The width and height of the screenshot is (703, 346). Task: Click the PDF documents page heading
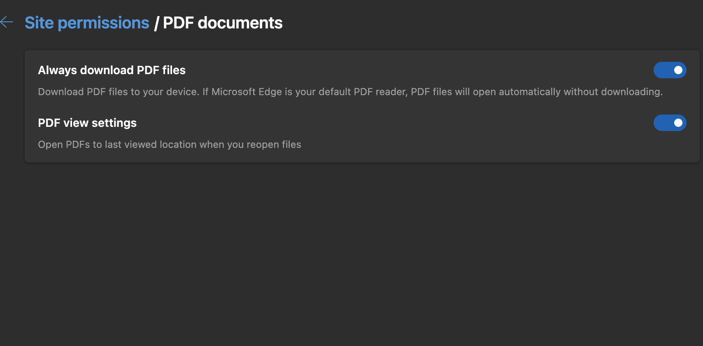(223, 23)
